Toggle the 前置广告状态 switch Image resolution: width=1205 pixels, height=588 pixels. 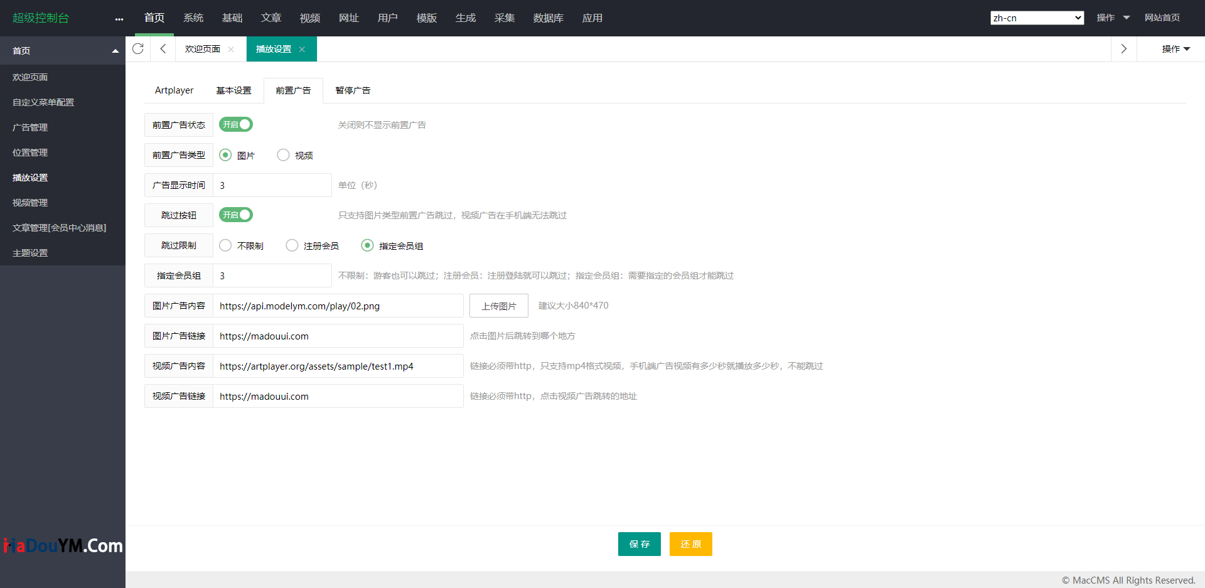(236, 125)
